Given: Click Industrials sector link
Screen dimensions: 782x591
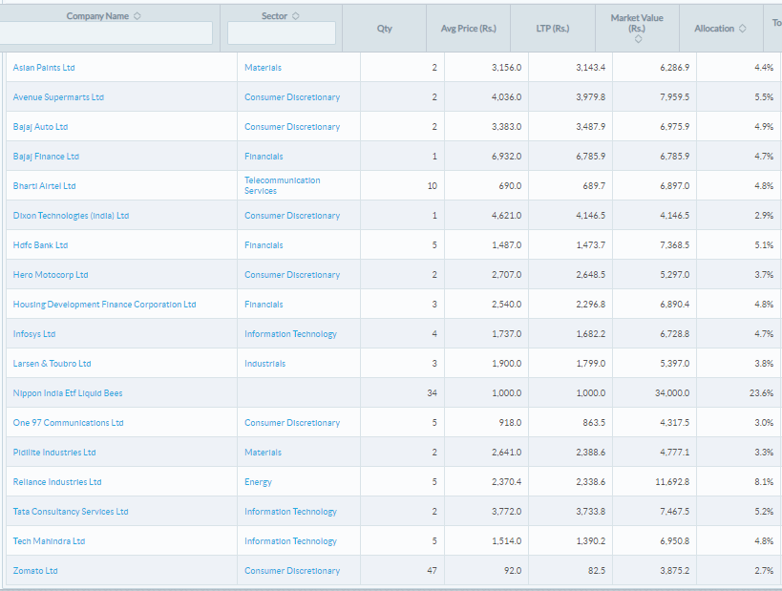Looking at the screenshot, I should [264, 364].
